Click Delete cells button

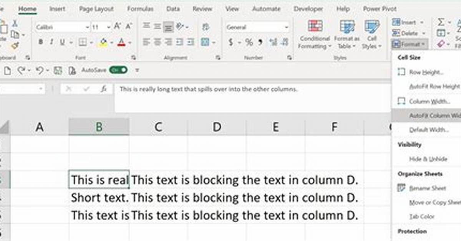click(408, 33)
